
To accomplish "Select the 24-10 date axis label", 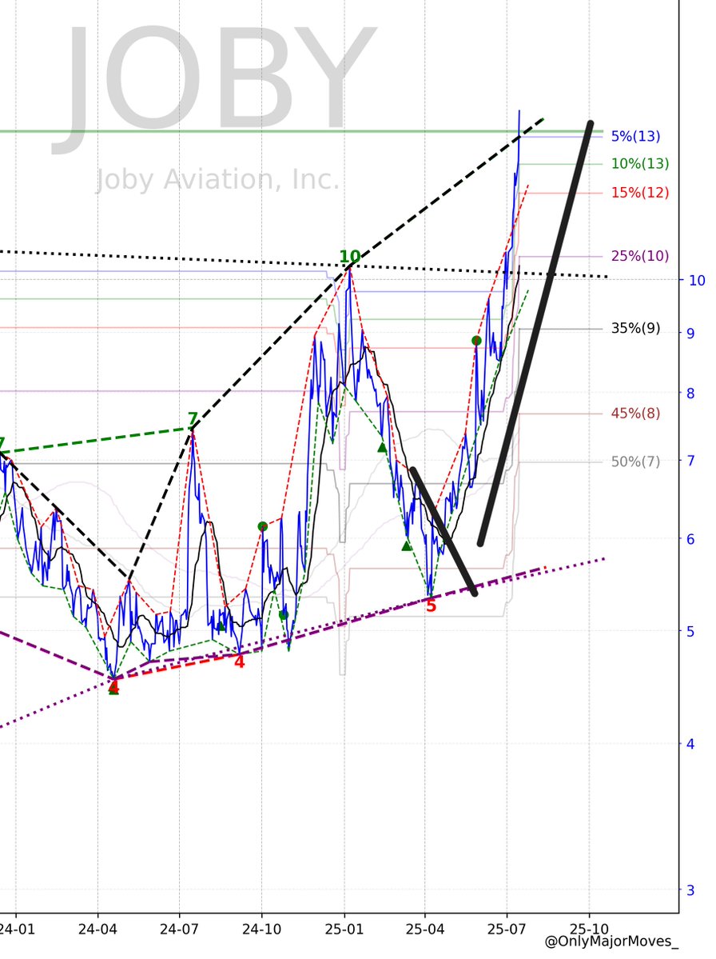I will pos(261,929).
